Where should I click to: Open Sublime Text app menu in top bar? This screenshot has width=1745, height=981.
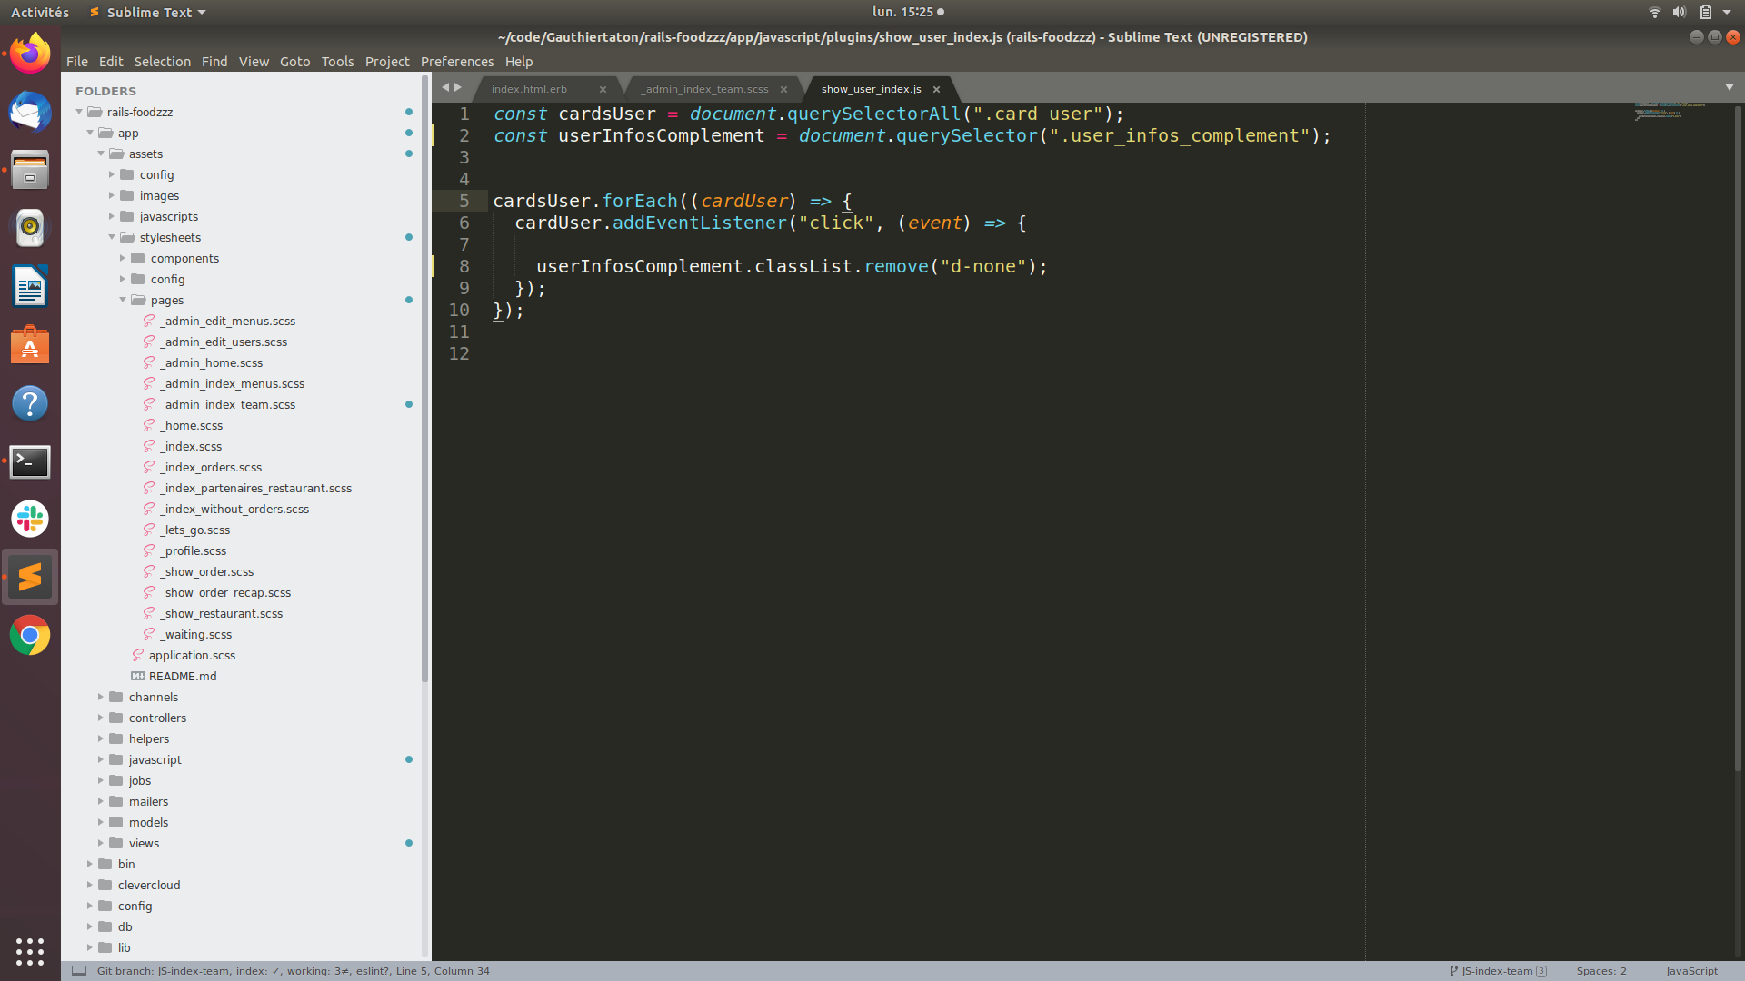click(x=148, y=12)
